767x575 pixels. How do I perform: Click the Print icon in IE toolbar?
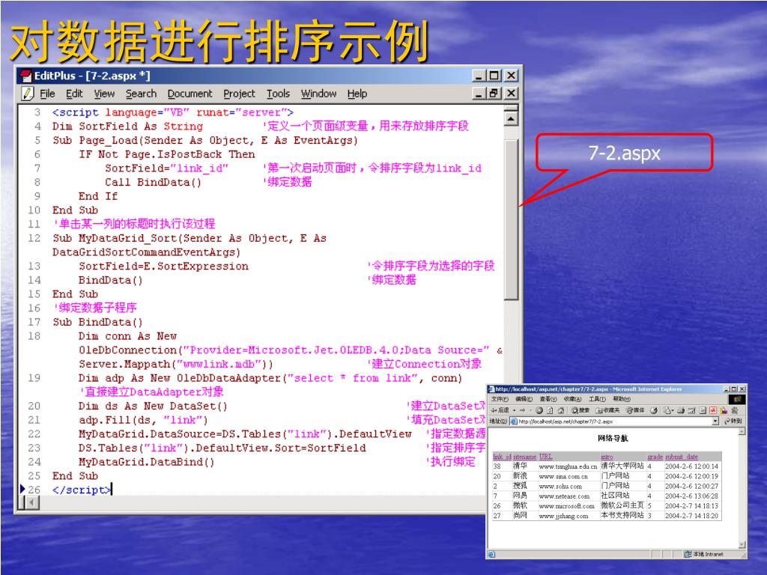(680, 410)
